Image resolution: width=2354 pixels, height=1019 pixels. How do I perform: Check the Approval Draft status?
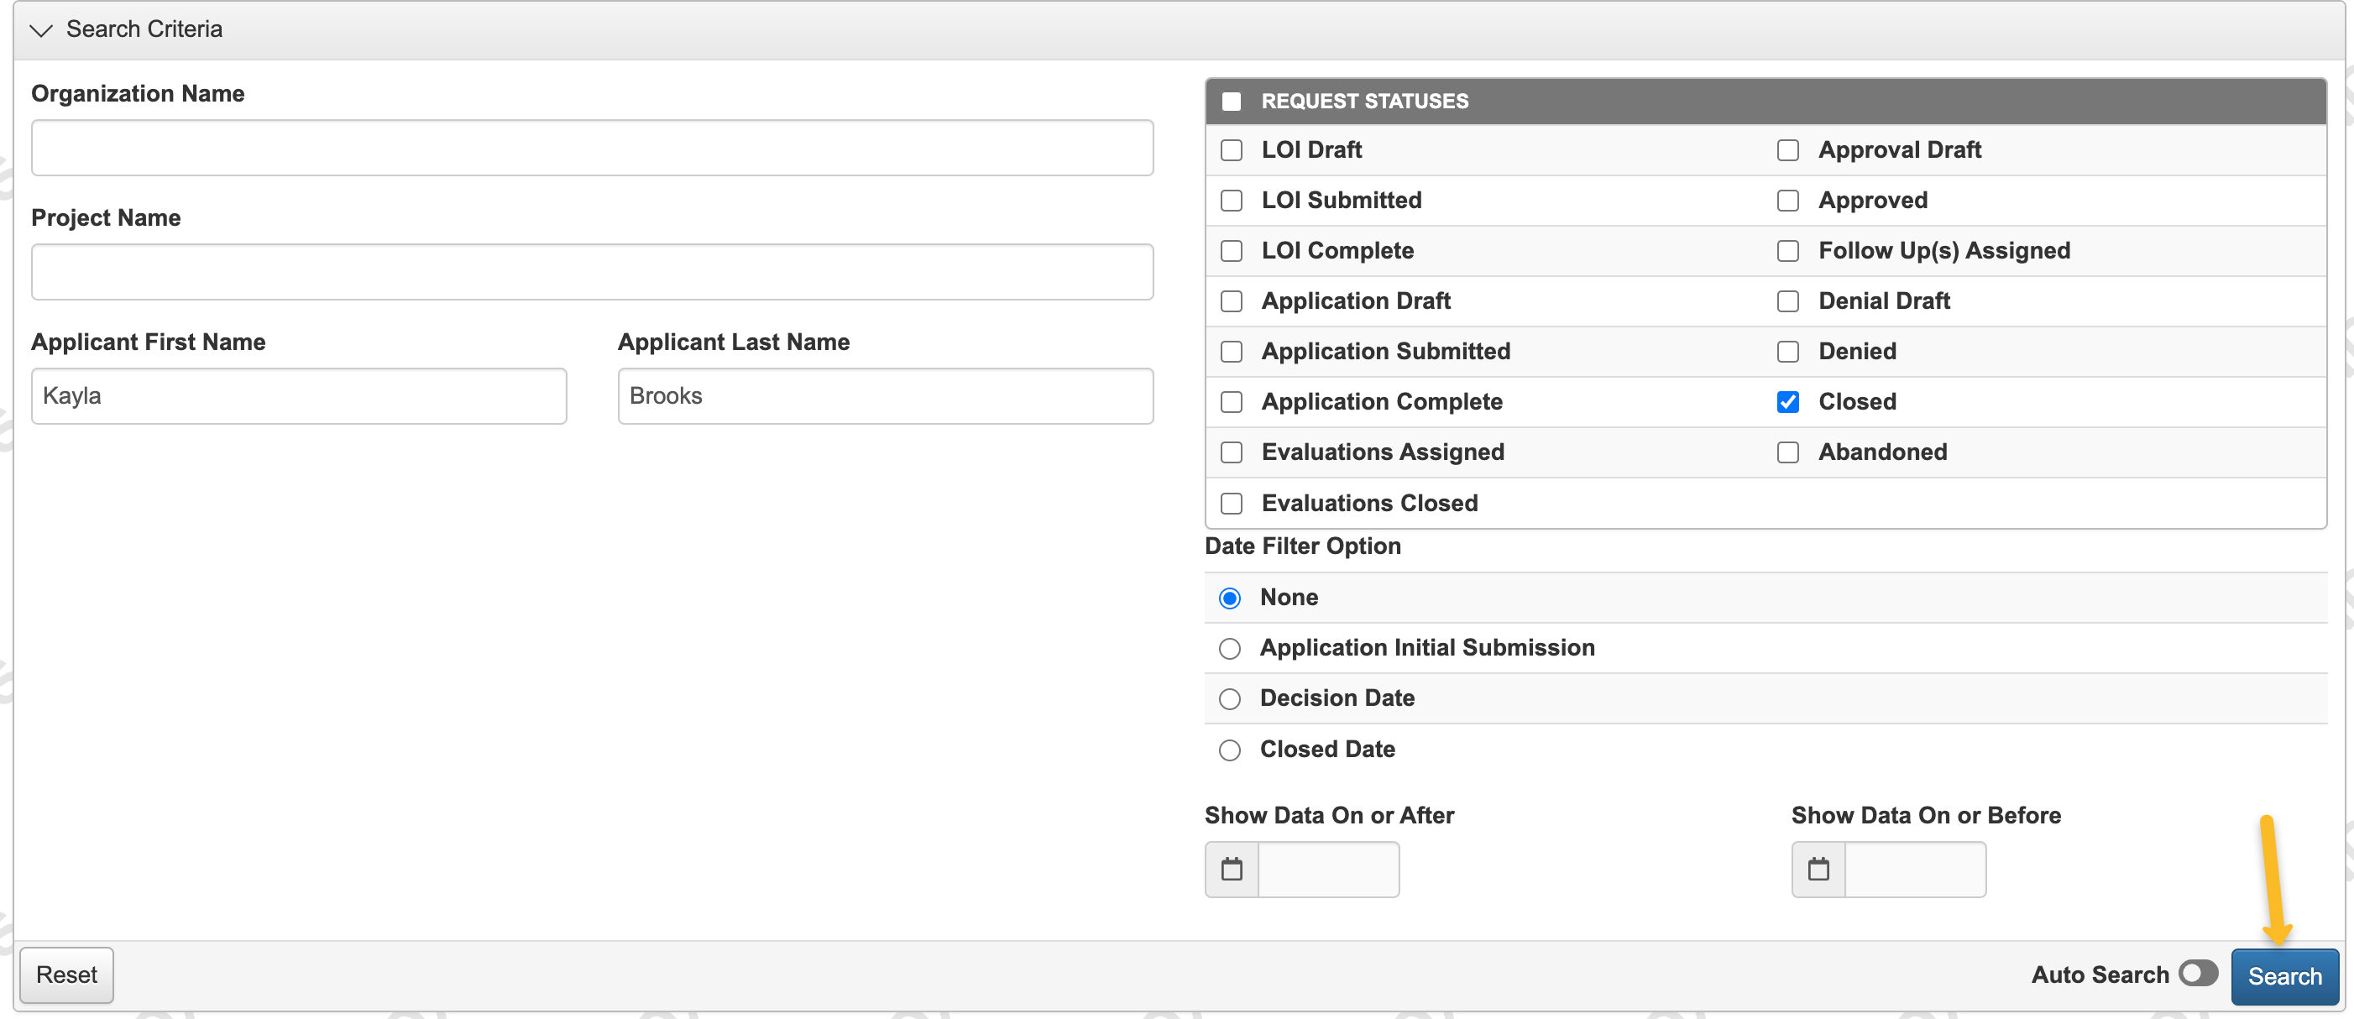click(x=1788, y=150)
